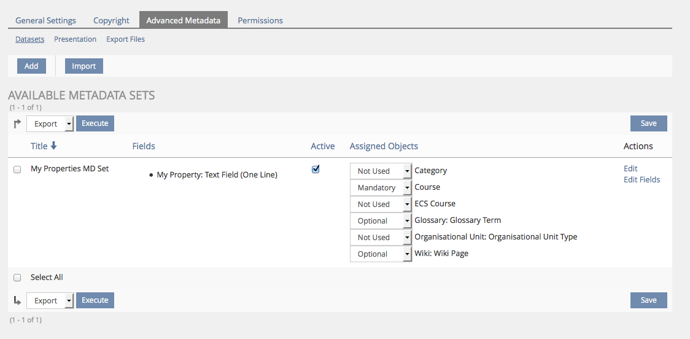Image resolution: width=690 pixels, height=339 pixels.
Task: Check the Select All checkbox
Action: [x=17, y=278]
